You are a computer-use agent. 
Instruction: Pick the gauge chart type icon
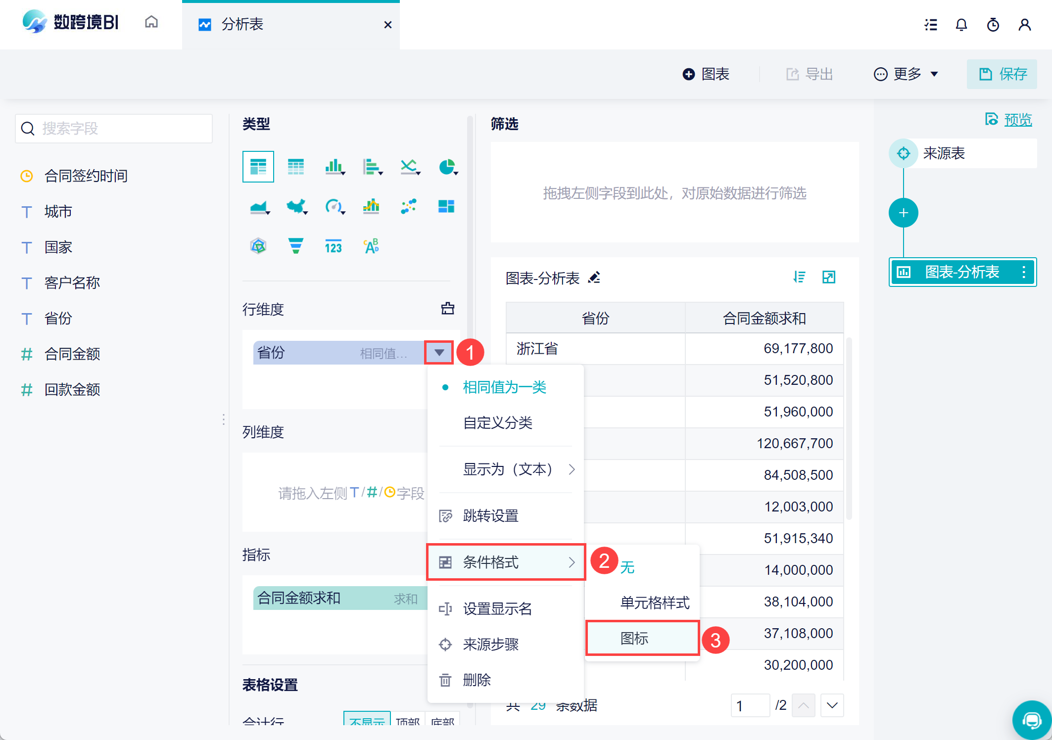(x=334, y=206)
